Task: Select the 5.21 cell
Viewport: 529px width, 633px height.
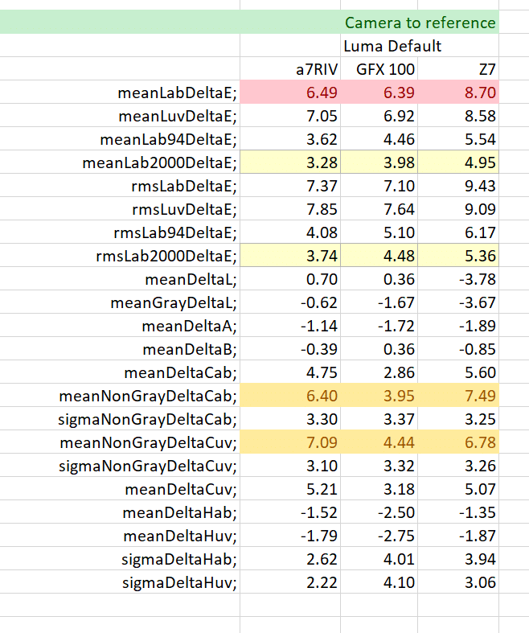Action: pos(290,489)
